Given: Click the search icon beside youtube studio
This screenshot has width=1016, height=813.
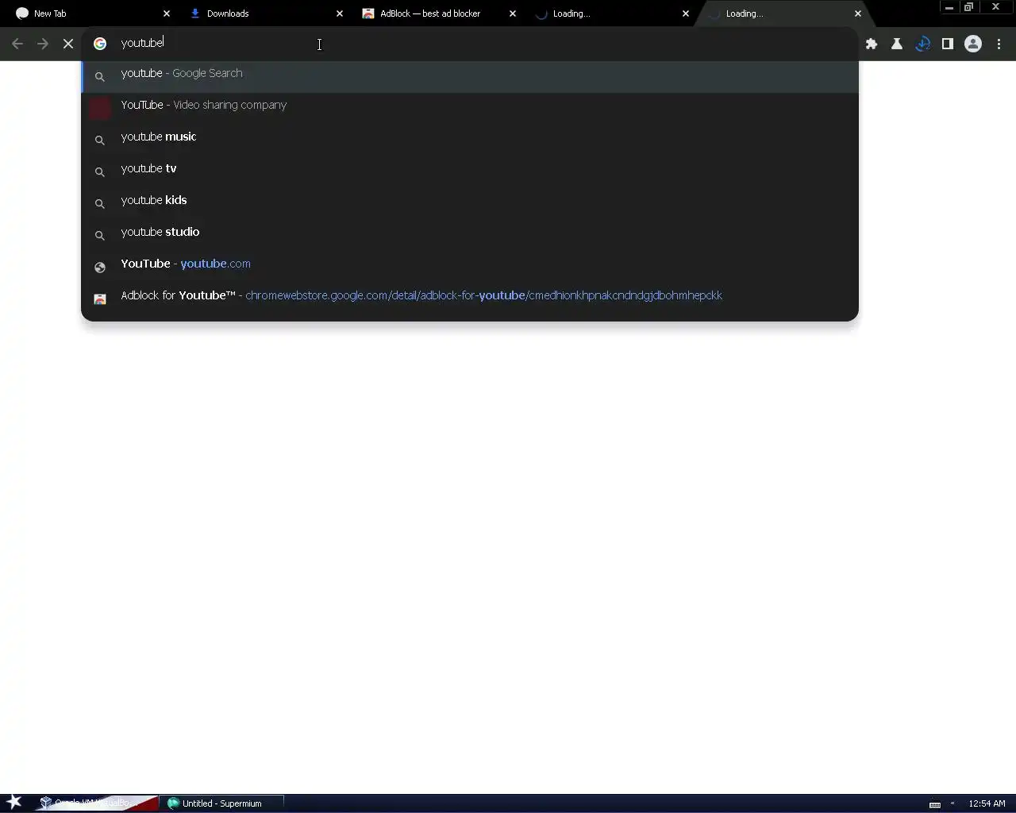Looking at the screenshot, I should point(100,236).
